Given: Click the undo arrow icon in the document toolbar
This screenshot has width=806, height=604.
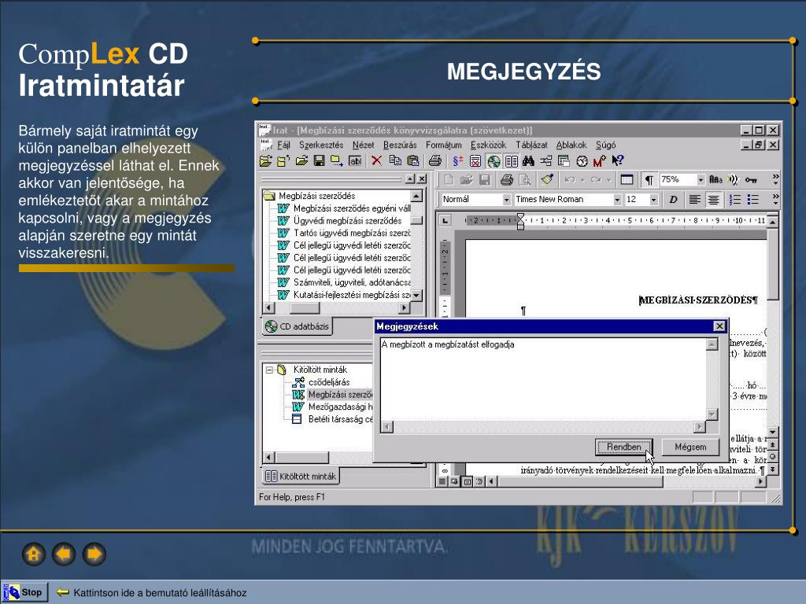Looking at the screenshot, I should coord(569,180).
